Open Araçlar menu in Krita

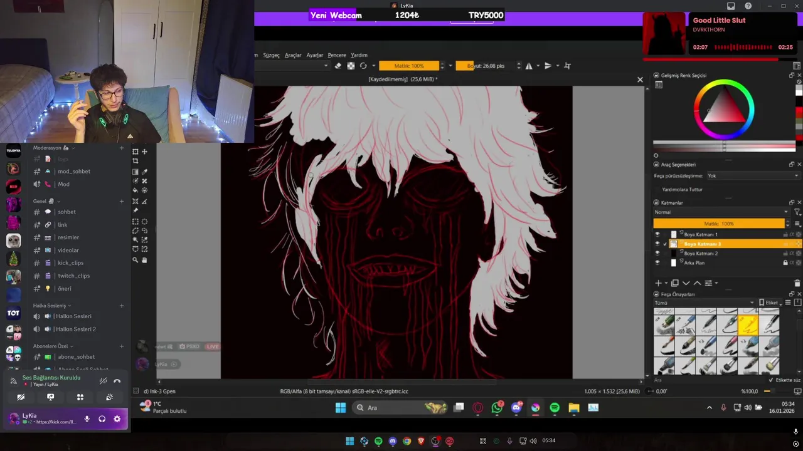[293, 55]
